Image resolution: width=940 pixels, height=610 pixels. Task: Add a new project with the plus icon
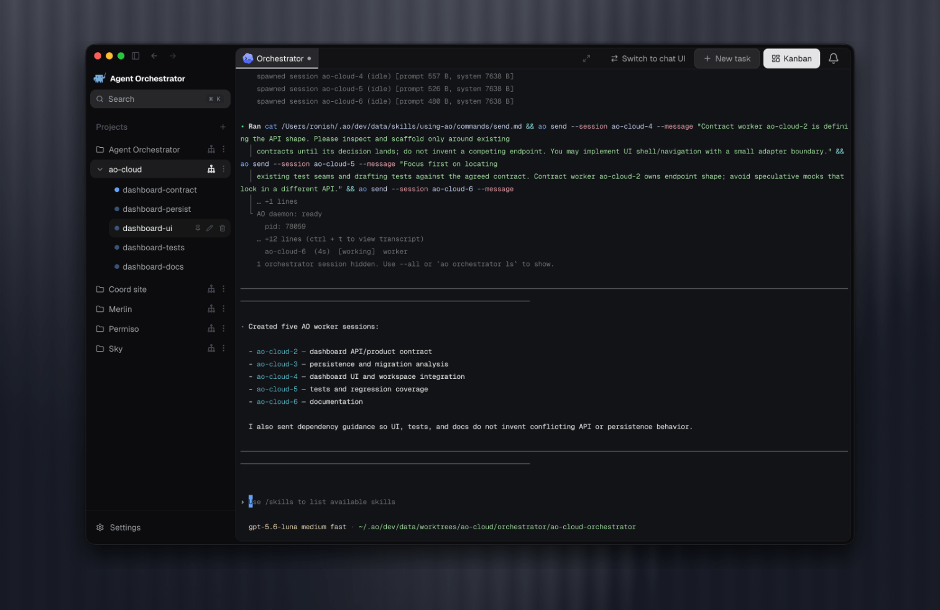223,127
